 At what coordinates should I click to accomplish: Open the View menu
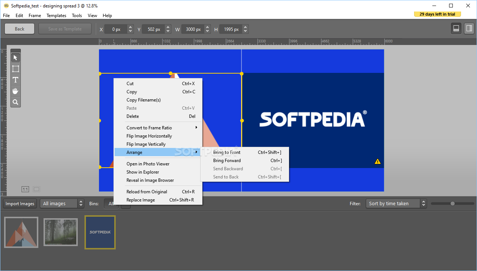[x=92, y=16]
